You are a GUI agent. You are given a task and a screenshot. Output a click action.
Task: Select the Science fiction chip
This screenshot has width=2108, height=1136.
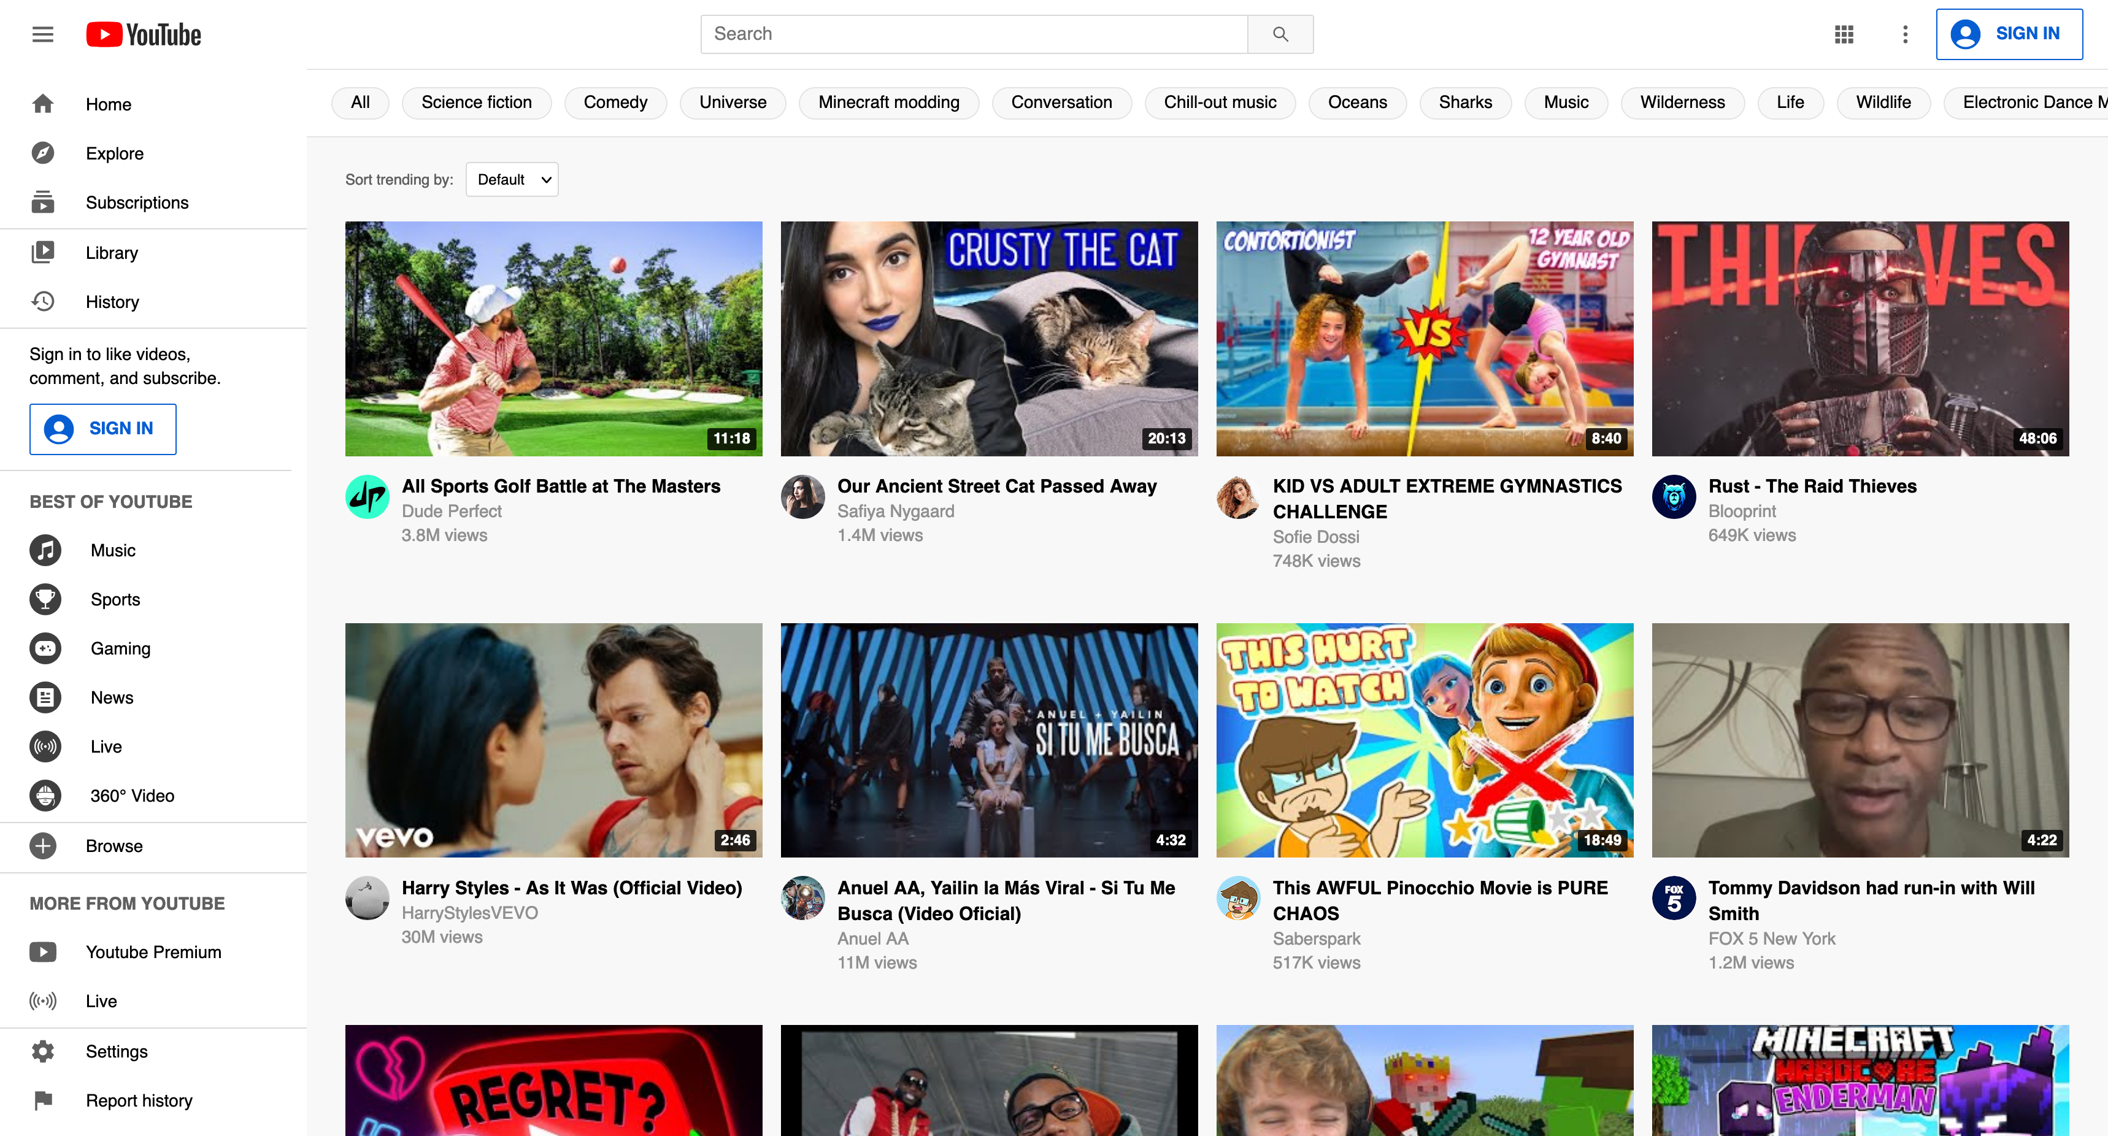(476, 102)
